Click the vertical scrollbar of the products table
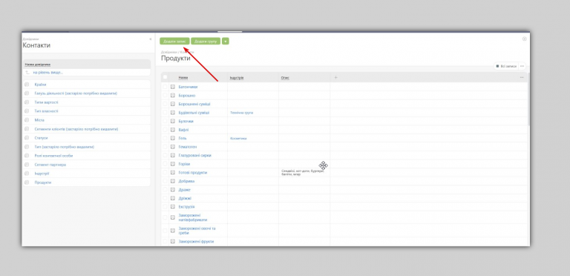 528,99
